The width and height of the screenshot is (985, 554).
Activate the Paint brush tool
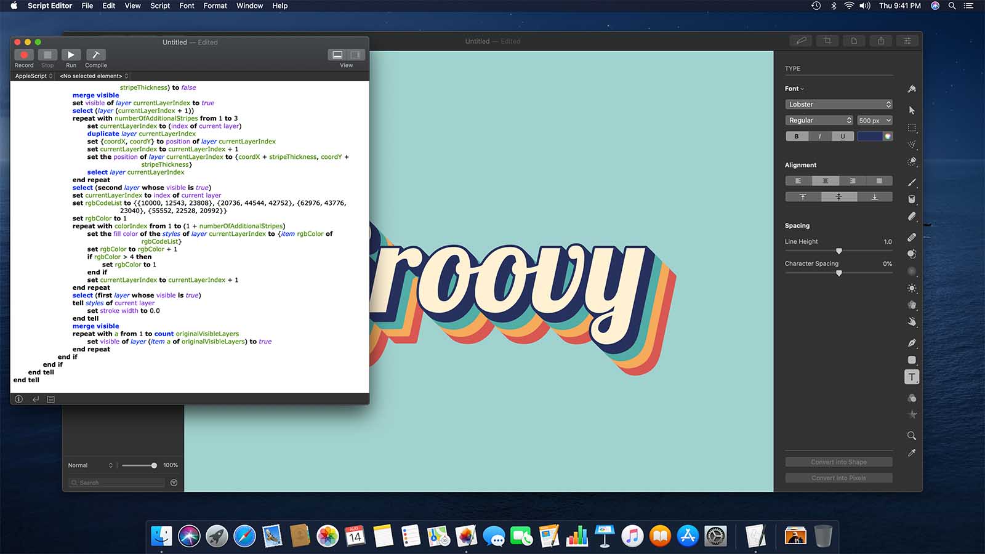coord(912,183)
